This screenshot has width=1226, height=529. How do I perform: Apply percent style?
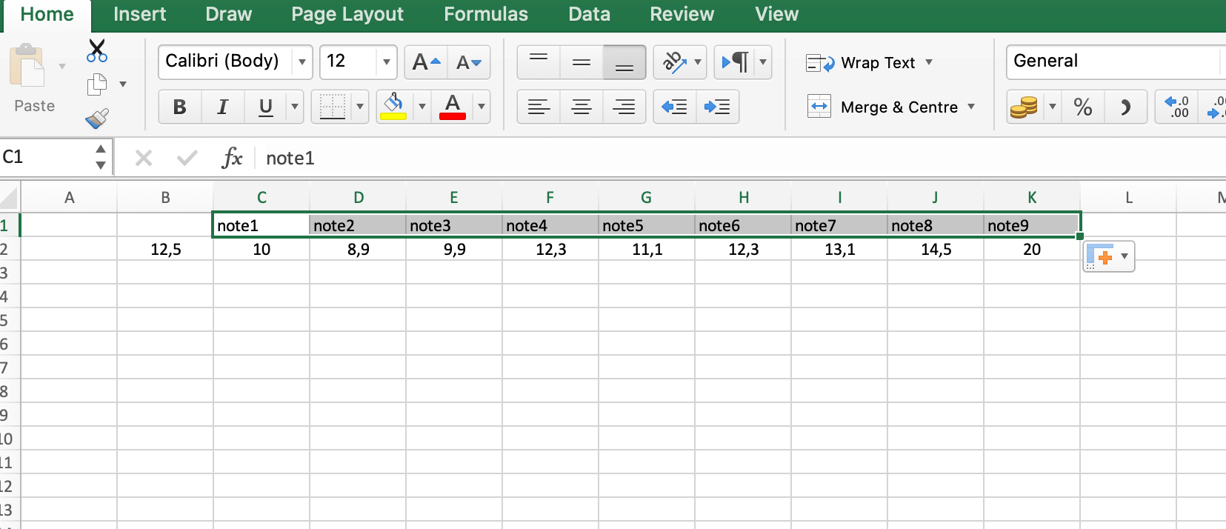click(1082, 107)
